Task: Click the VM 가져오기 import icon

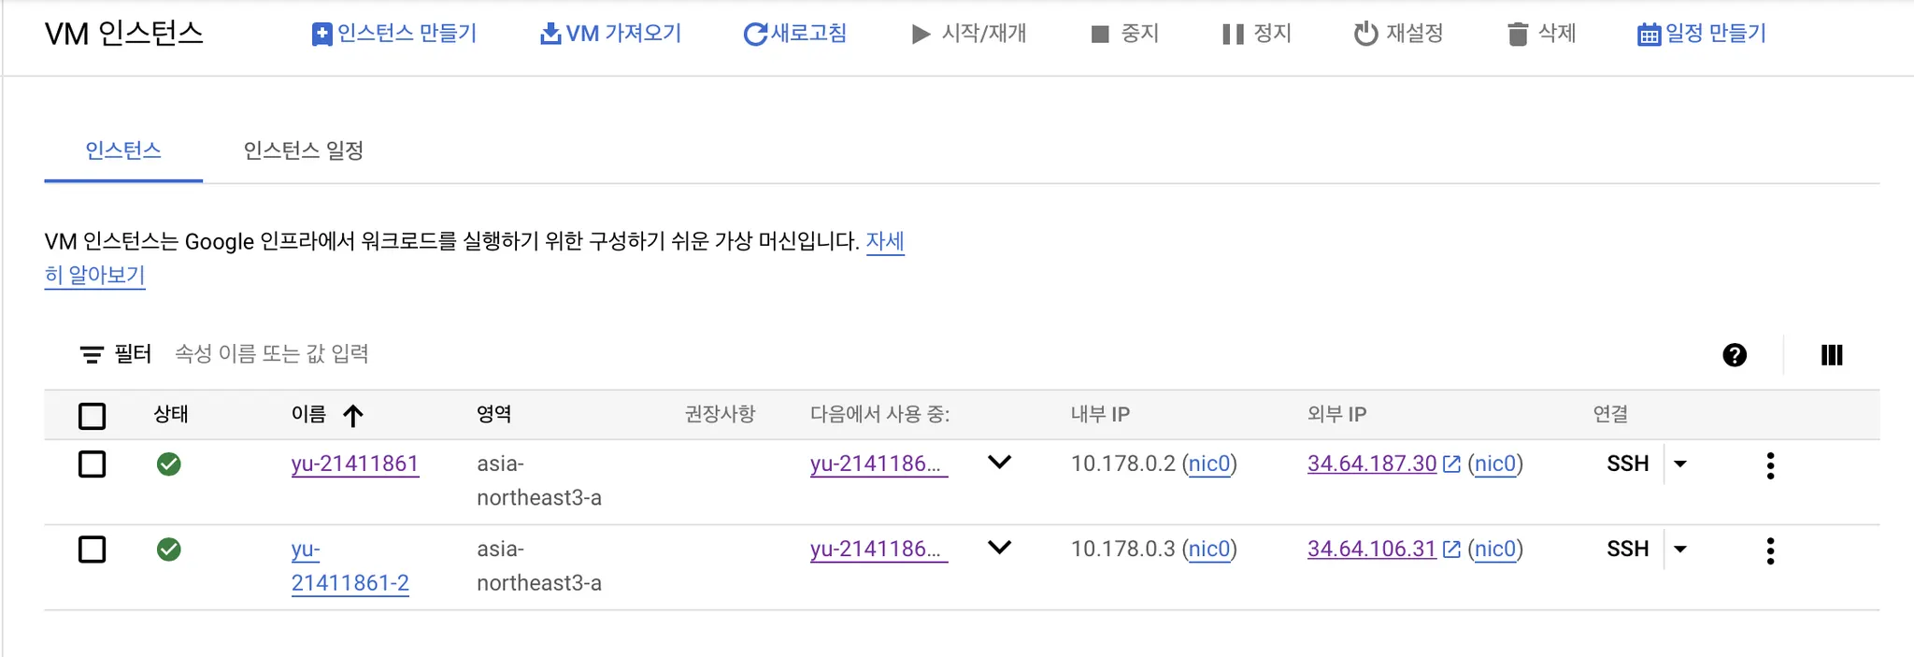Action: tap(550, 35)
